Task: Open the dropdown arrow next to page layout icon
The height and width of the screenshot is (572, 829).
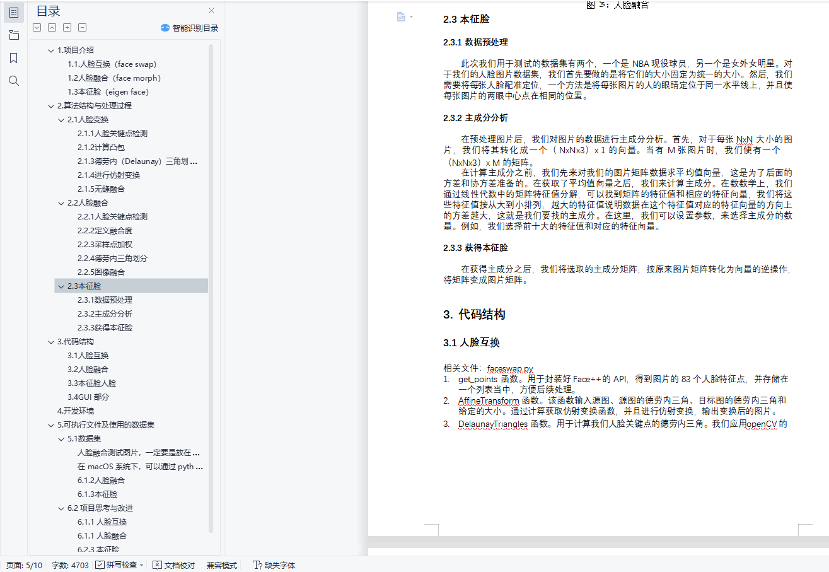Action: tap(412, 17)
